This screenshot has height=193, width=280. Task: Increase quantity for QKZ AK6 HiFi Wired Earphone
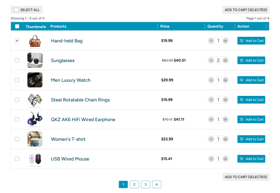click(x=225, y=119)
